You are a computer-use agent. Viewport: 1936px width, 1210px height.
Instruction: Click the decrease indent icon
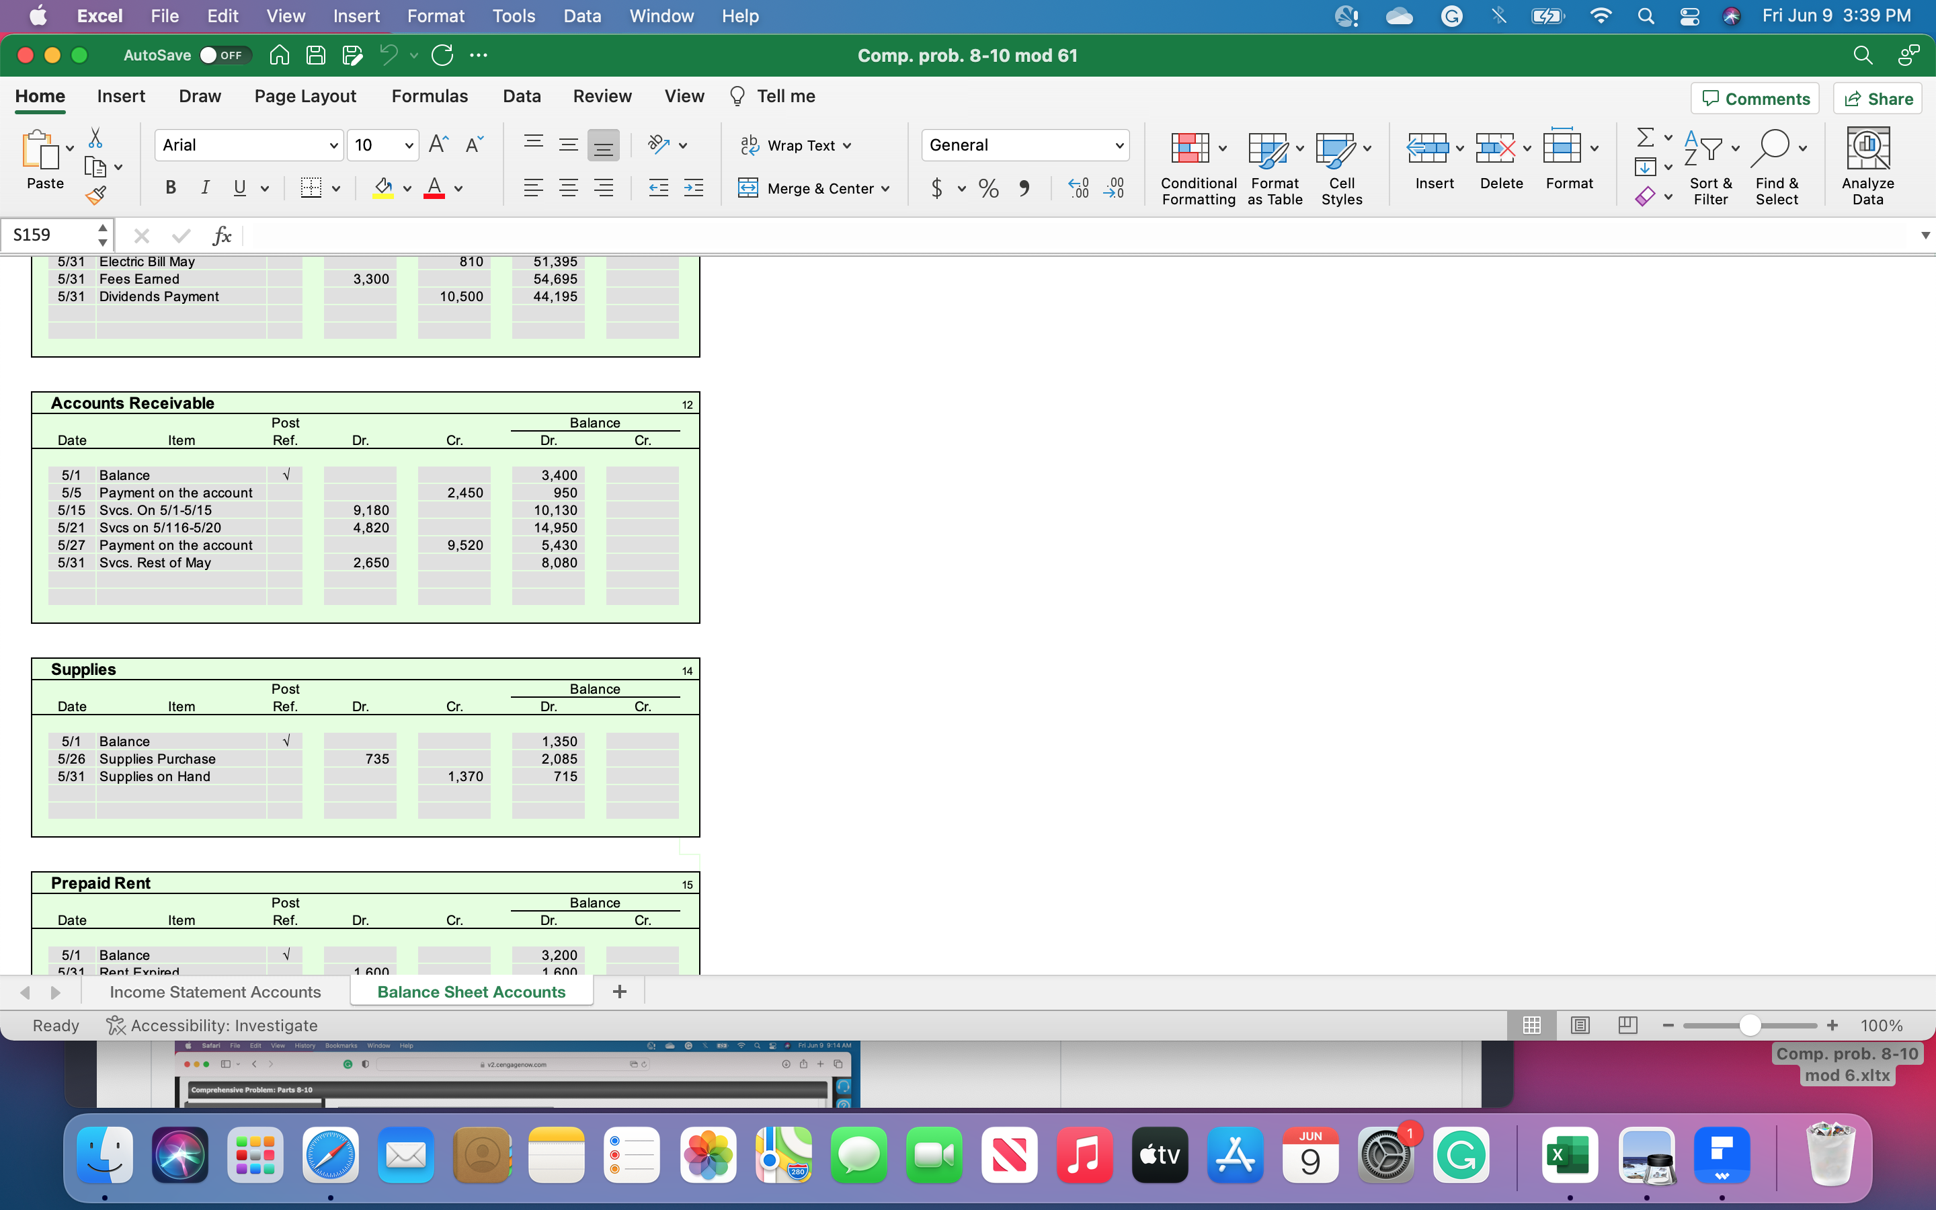[x=657, y=188]
